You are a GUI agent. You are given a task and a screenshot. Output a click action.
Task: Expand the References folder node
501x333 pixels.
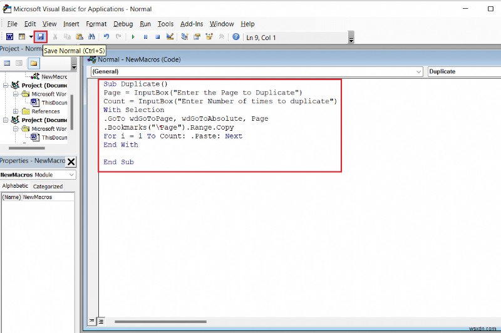pos(15,111)
